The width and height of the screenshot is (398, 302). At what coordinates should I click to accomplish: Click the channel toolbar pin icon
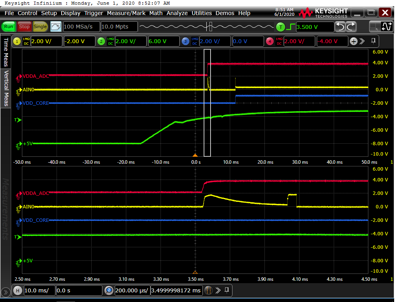[x=373, y=41]
